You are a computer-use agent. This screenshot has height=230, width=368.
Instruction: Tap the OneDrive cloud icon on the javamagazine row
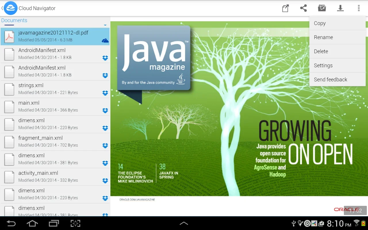pos(105,41)
